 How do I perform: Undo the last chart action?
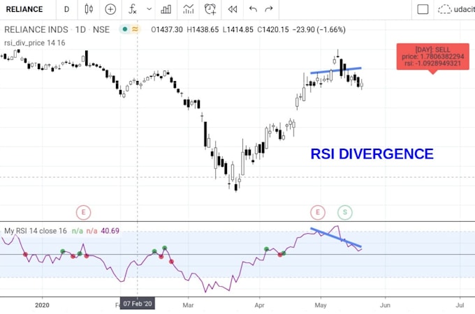point(253,9)
